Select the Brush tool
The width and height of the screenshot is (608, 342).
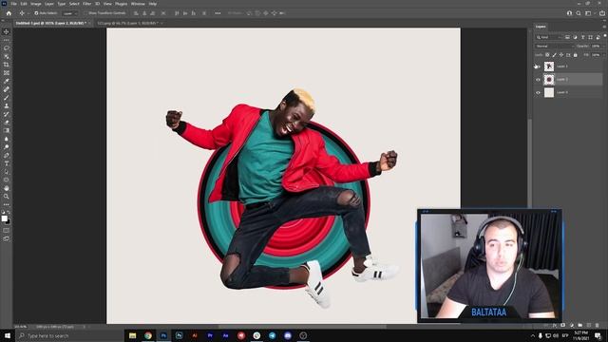click(x=7, y=97)
